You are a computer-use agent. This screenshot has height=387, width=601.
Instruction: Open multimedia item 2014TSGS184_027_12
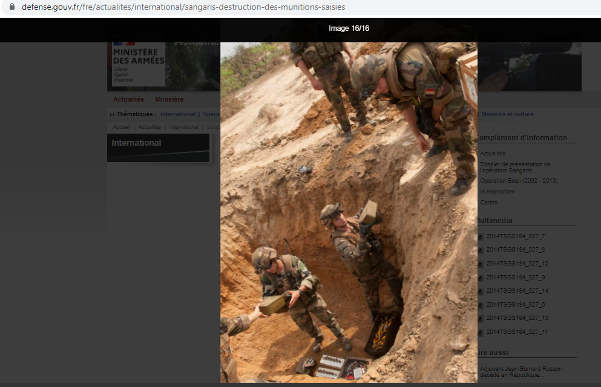pyautogui.click(x=517, y=264)
